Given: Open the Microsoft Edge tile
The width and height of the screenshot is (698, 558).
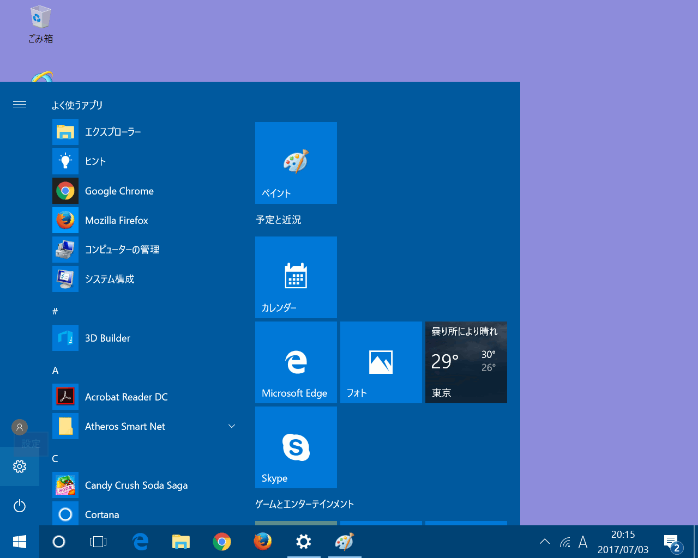Looking at the screenshot, I should pyautogui.click(x=296, y=362).
